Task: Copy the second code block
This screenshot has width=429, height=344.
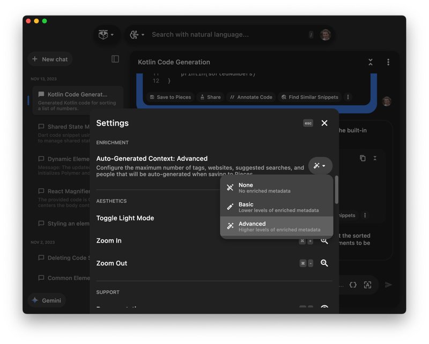Action: click(x=363, y=158)
